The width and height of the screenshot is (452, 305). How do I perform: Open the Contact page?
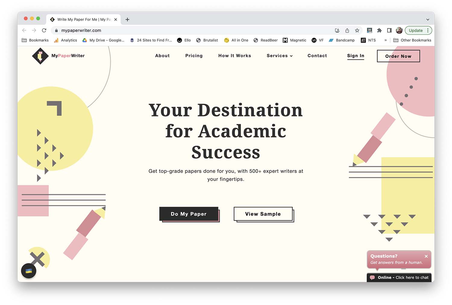coord(317,56)
